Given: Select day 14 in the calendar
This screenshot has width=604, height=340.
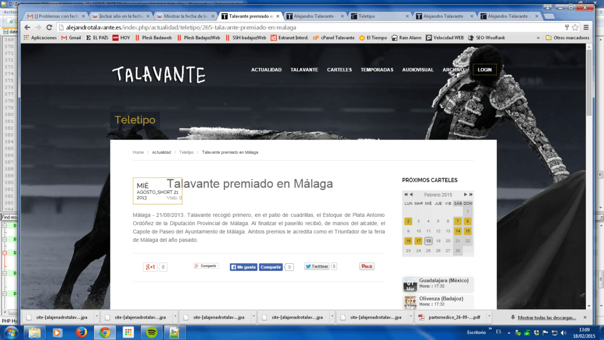Looking at the screenshot, I should [x=457, y=231].
